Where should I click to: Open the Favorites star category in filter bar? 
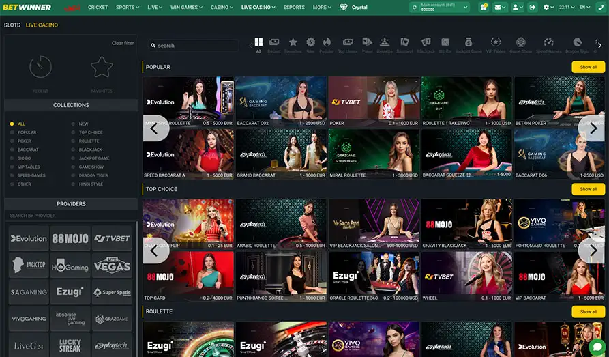click(x=293, y=42)
